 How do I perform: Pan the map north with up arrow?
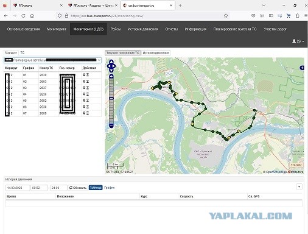pos(111,62)
